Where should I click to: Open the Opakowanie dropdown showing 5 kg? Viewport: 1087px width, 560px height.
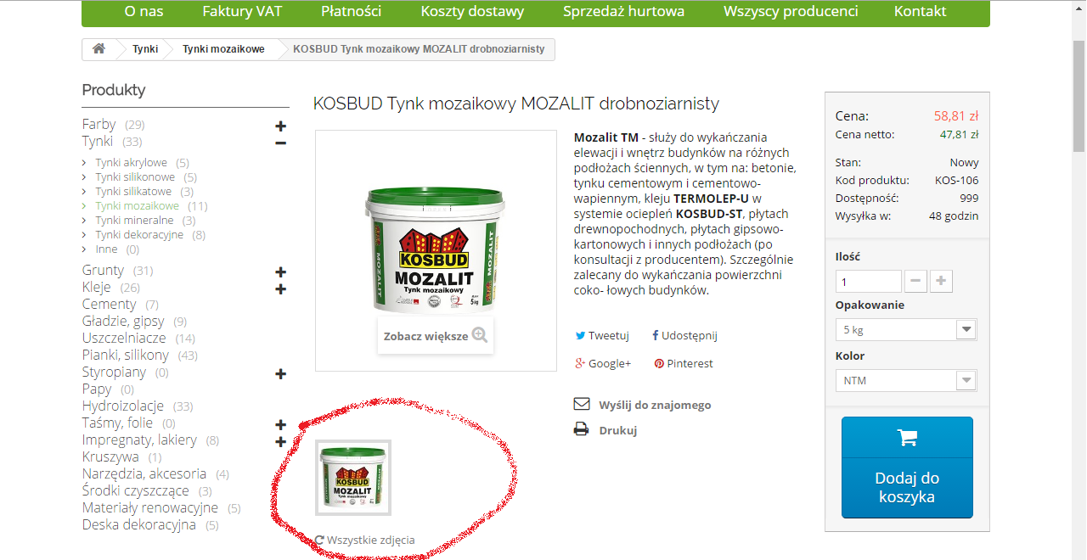[x=906, y=329]
